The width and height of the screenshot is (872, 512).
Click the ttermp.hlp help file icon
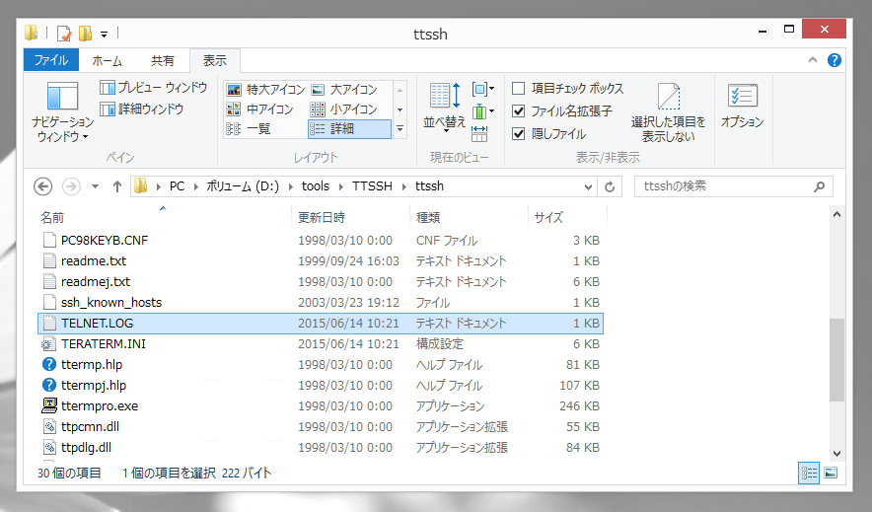49,365
